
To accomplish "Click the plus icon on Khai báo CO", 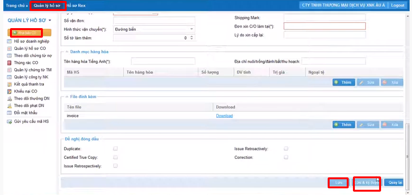I will 15,33.
